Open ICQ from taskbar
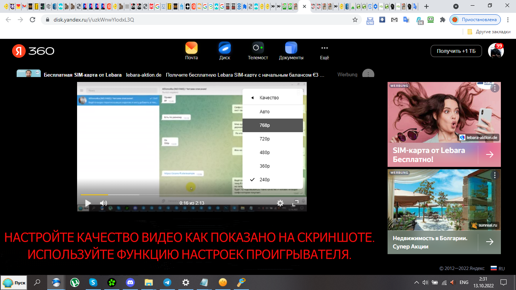Viewport: 516px width, 290px height. (x=112, y=282)
